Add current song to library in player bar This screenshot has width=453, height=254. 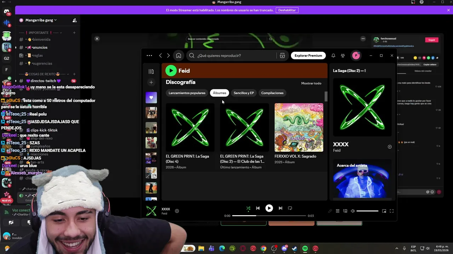tap(177, 211)
